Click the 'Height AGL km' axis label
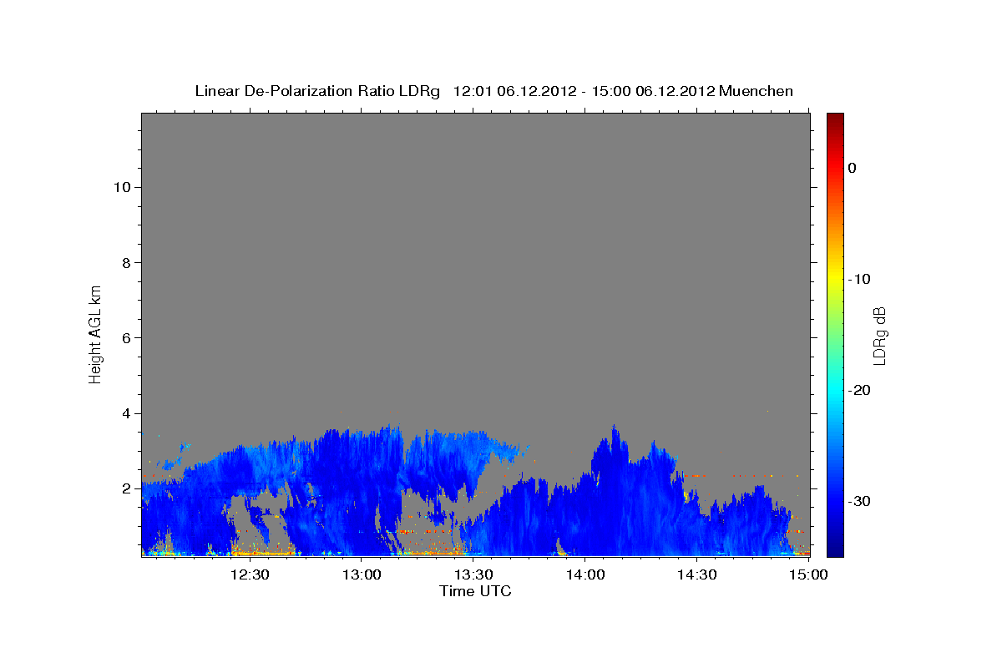Viewport: 1002px width, 668px height. 95,333
